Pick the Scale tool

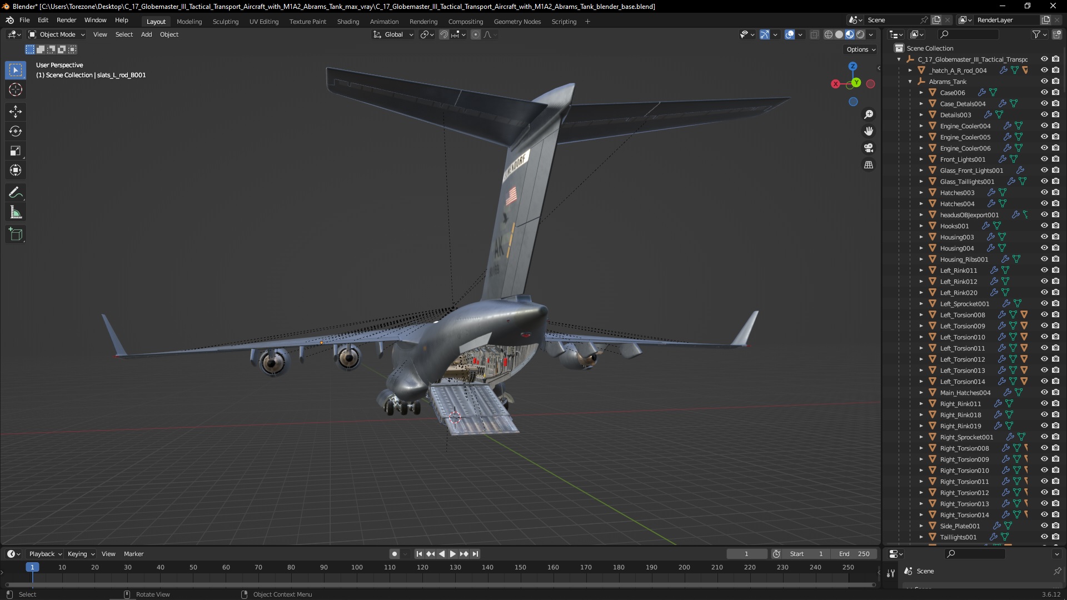coord(16,151)
